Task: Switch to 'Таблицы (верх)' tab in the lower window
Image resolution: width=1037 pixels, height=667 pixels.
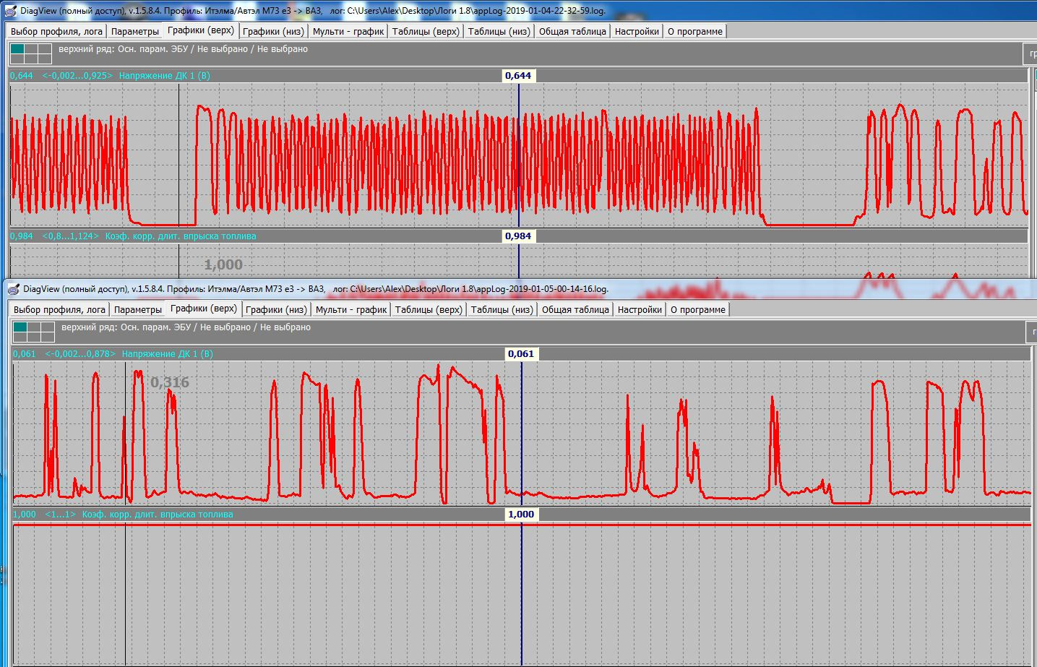Action: pyautogui.click(x=429, y=309)
